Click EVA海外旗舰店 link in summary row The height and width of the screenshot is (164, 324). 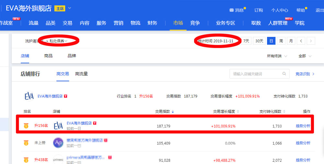[x=50, y=96]
